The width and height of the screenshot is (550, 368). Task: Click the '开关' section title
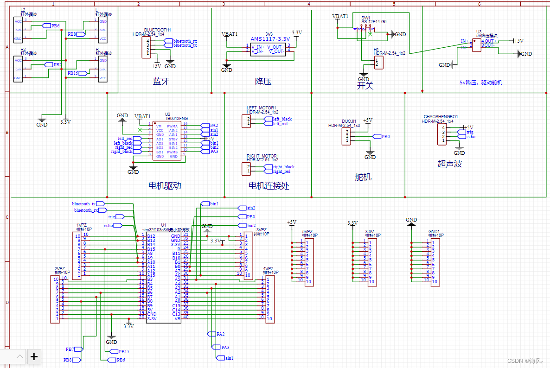coord(365,86)
